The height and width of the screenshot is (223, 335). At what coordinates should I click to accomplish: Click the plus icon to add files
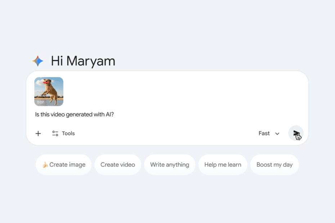[x=38, y=133]
